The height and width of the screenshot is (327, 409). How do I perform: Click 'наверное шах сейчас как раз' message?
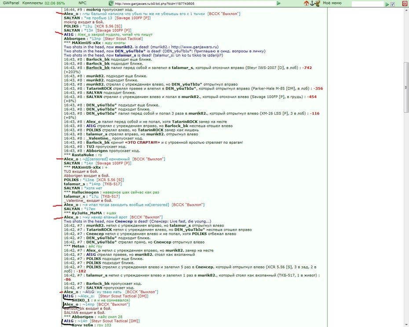(131, 192)
